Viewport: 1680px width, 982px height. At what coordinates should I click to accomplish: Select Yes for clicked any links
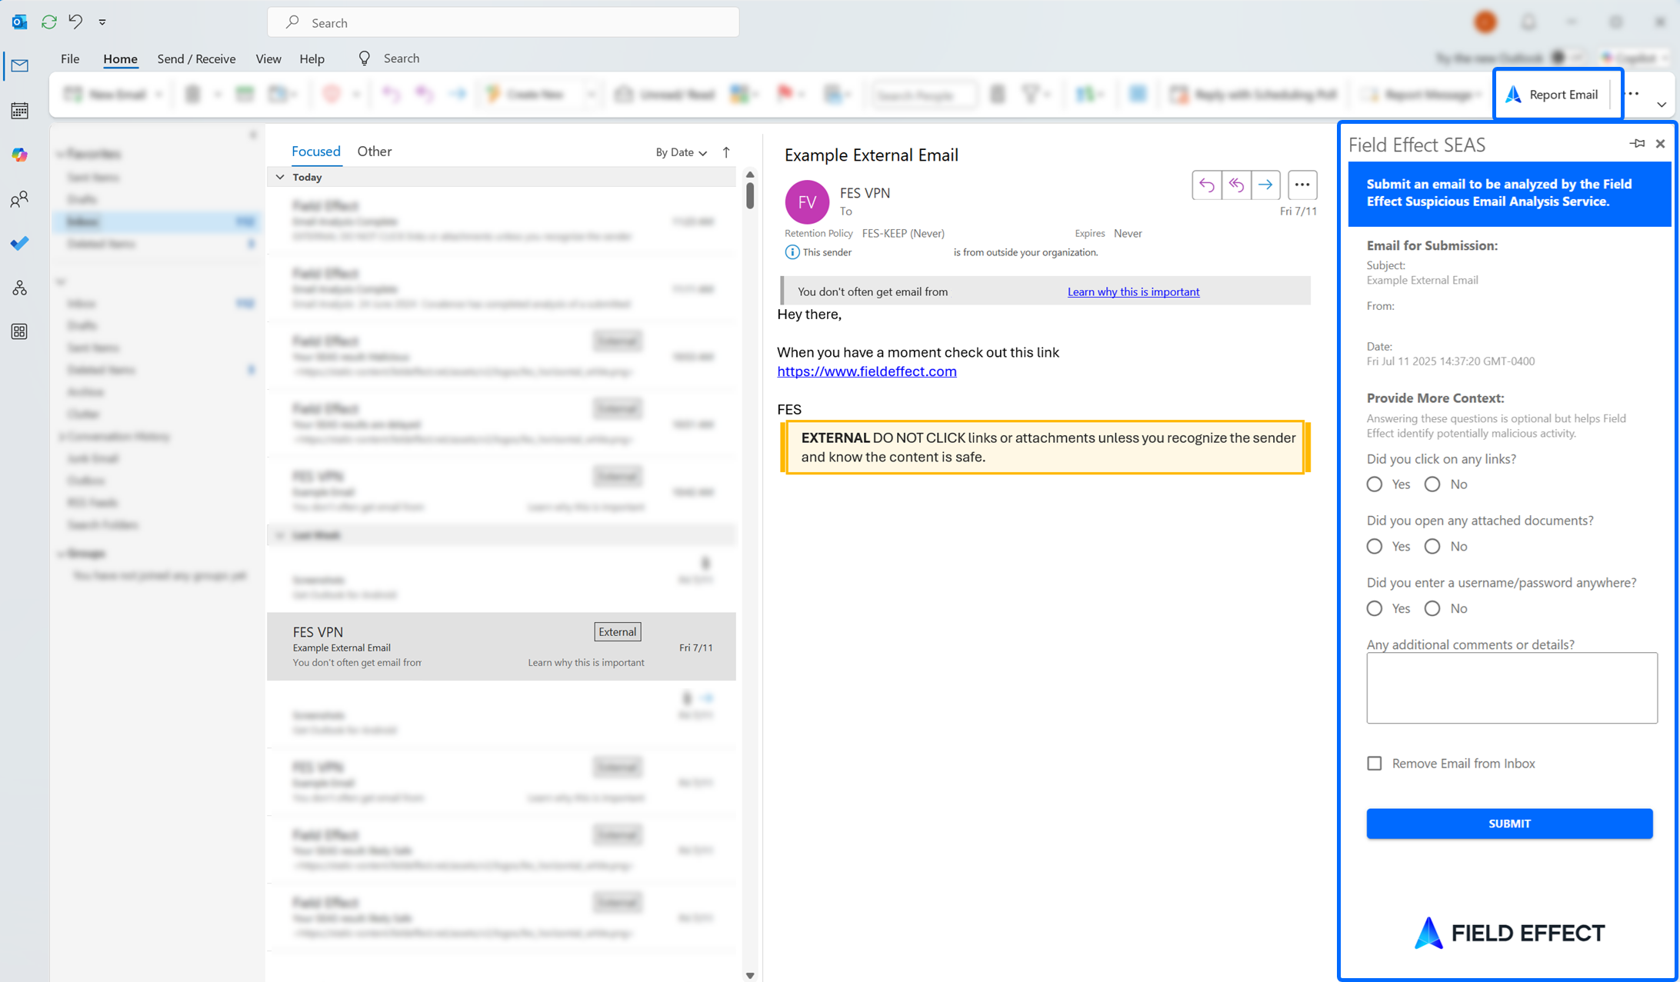click(x=1375, y=484)
